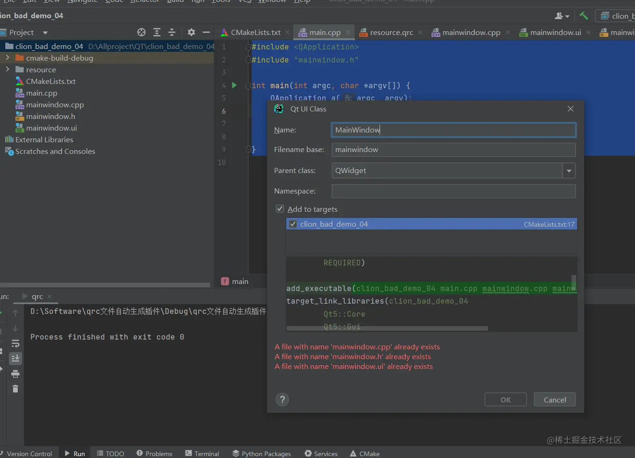
Task: Click the print icon in Run panel
Action: 15,374
